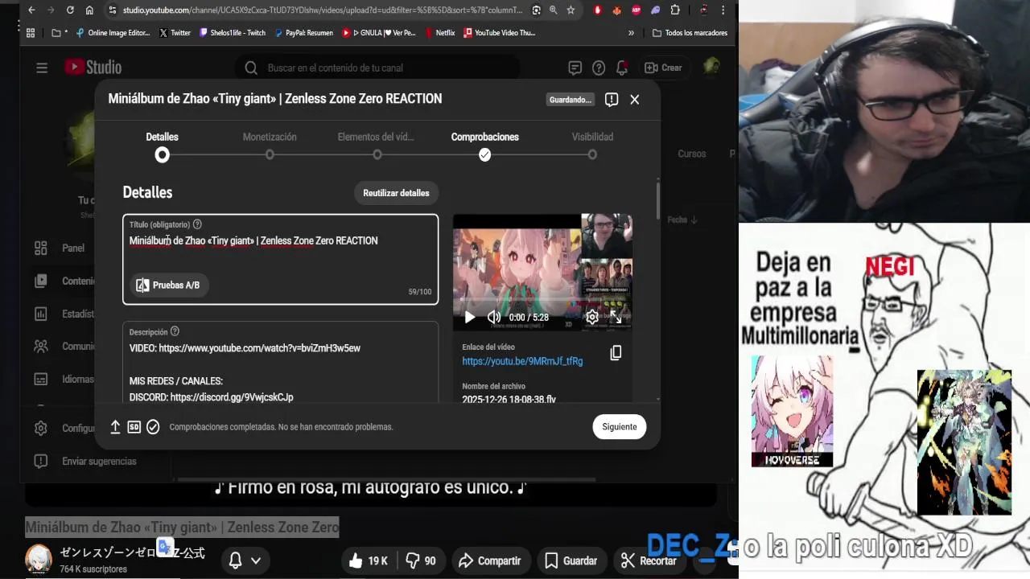Screen dimensions: 1030x579
Task: Go to the Comprobaciones step
Action: click(x=484, y=146)
